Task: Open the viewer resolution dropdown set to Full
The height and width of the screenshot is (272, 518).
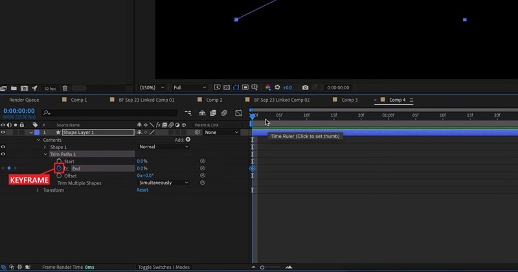Action: (189, 87)
